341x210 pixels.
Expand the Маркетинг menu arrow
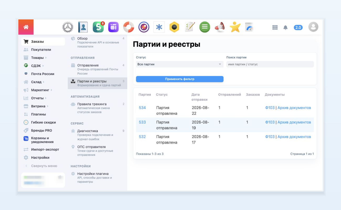(x=51, y=90)
